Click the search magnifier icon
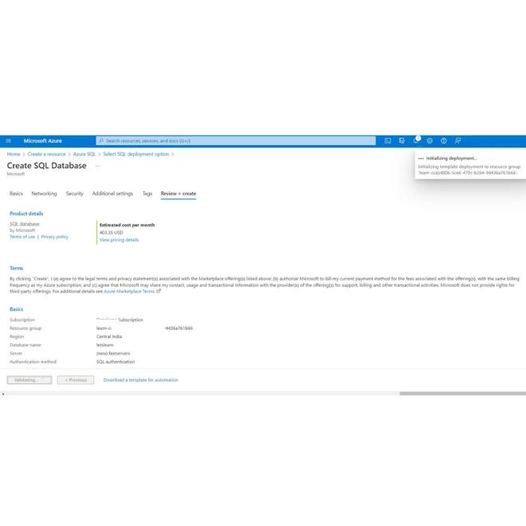Image resolution: width=526 pixels, height=526 pixels. point(101,141)
